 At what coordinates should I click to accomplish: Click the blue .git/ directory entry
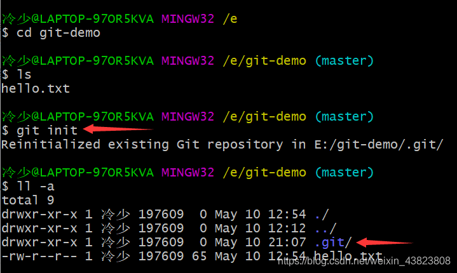(331, 242)
